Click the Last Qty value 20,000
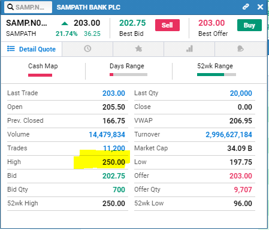Image resolution: width=269 pixels, height=230 pixels. (x=241, y=93)
